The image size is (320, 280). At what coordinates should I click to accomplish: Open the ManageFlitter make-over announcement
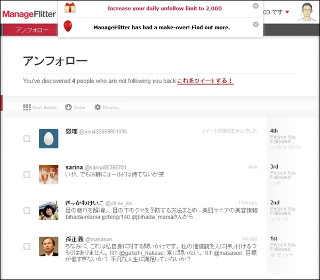(162, 27)
